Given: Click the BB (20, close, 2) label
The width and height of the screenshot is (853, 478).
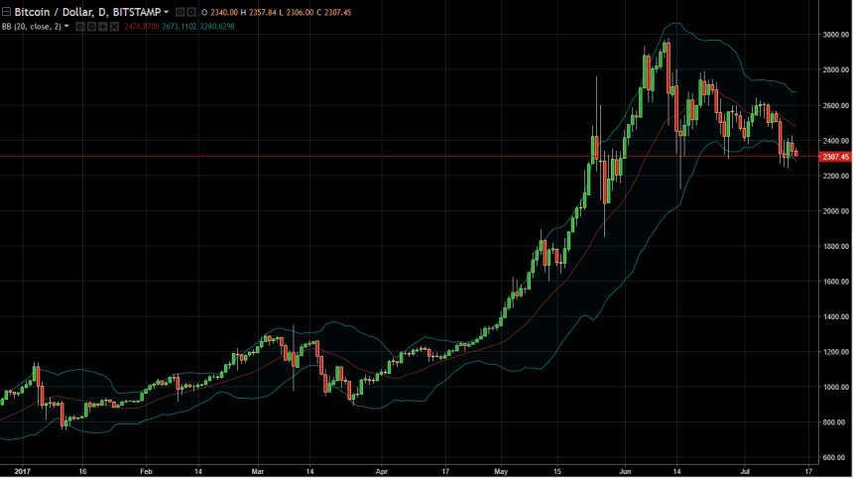Looking at the screenshot, I should (x=32, y=26).
